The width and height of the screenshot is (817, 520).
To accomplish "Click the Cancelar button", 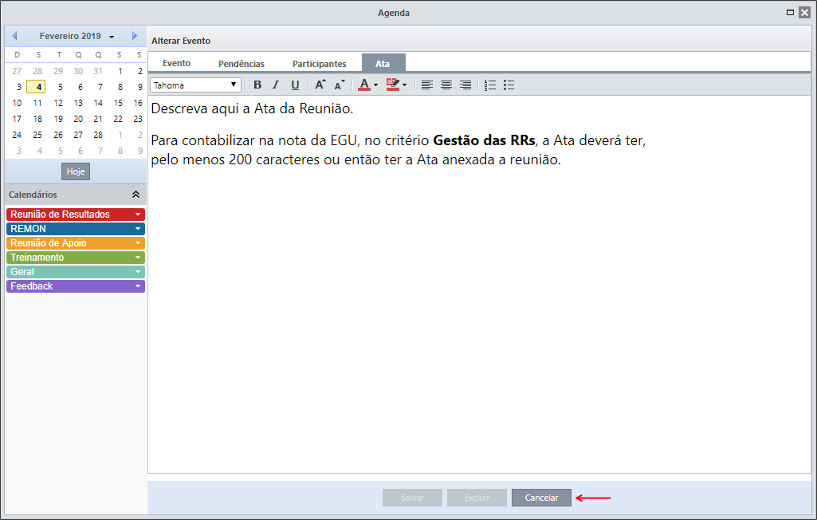I will 541,498.
